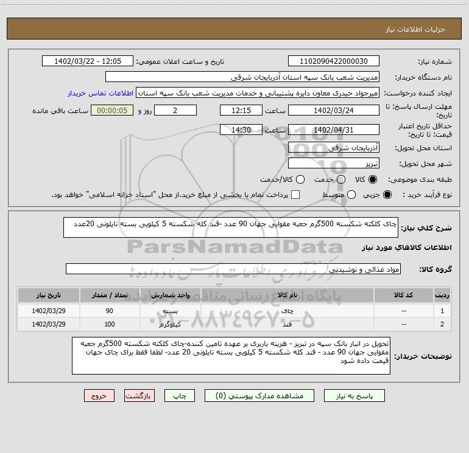The image size is (469, 453).
Task: Click the توضیحات خریدار label
Action: [423, 356]
